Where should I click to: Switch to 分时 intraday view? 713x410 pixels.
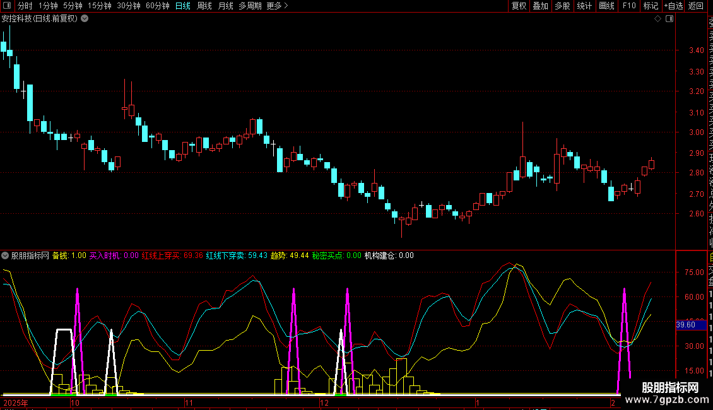coord(25,6)
